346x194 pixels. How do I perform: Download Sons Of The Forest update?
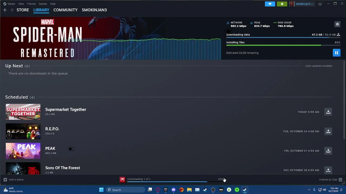(x=328, y=170)
